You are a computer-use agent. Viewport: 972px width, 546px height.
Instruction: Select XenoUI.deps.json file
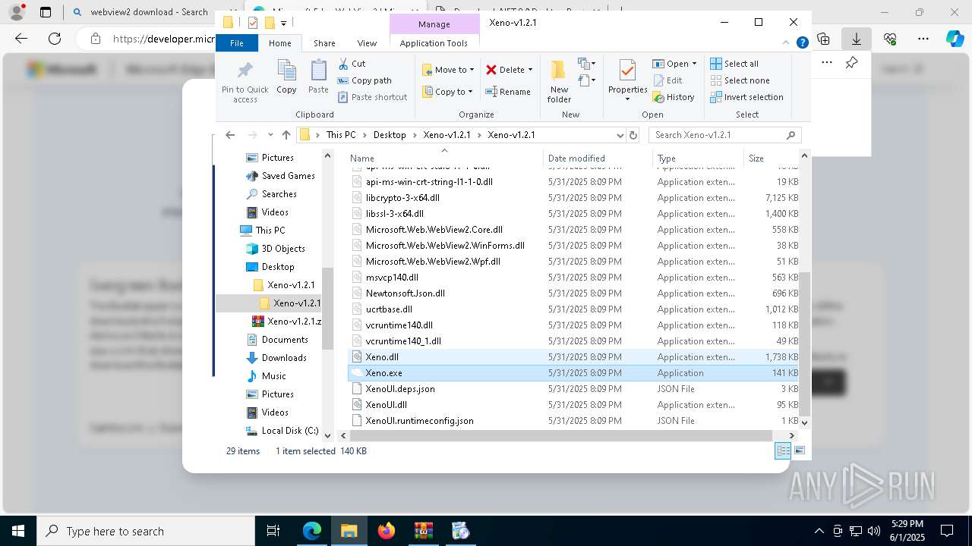[400, 389]
